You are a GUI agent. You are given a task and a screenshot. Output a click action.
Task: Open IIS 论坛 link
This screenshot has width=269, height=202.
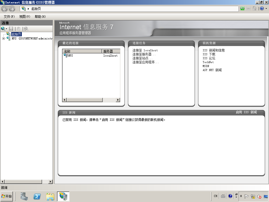point(209,58)
